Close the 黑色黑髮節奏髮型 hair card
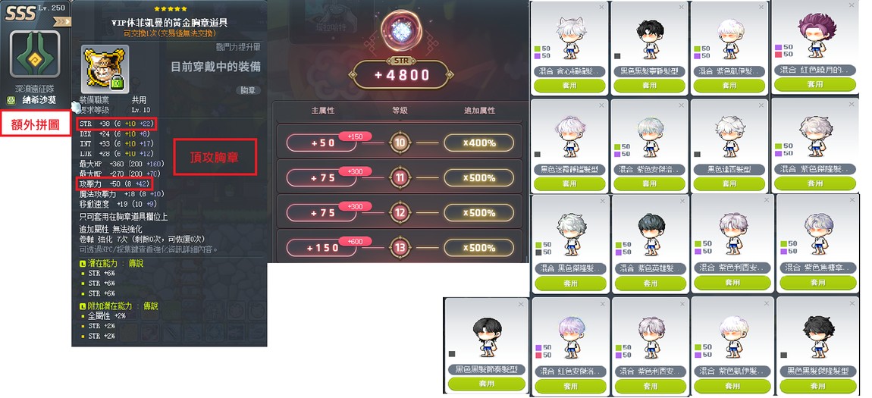The height and width of the screenshot is (398, 872). [520, 304]
